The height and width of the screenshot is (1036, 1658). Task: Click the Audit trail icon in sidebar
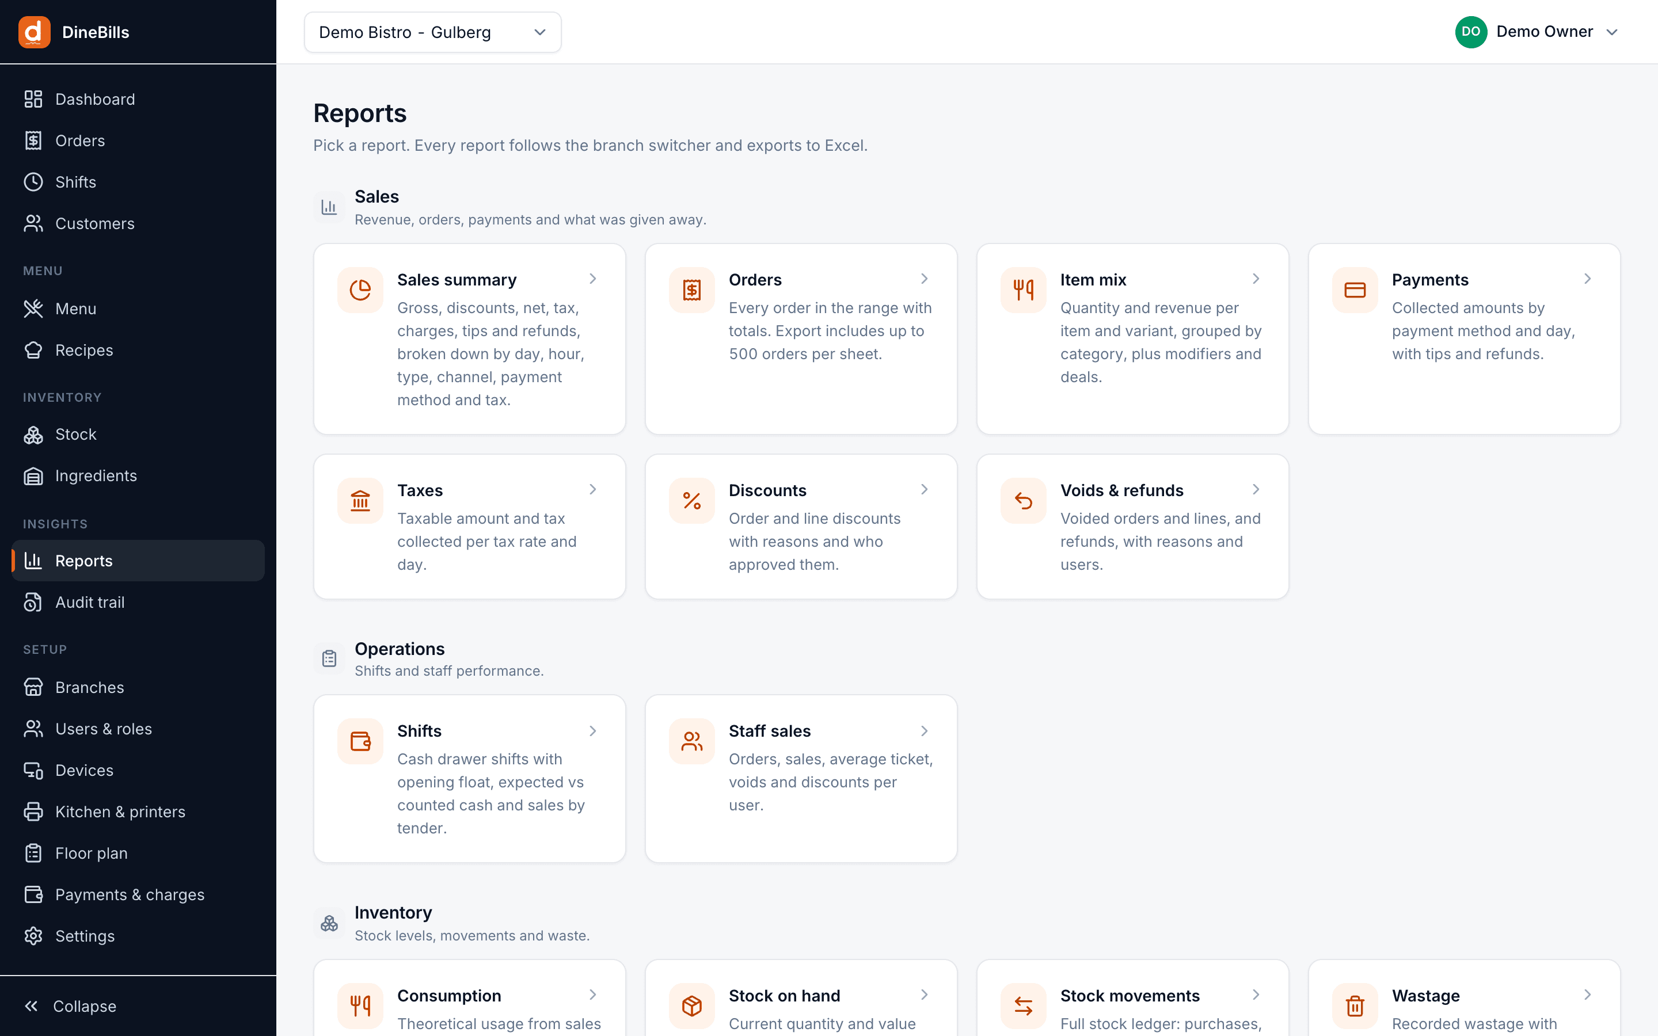tap(33, 602)
